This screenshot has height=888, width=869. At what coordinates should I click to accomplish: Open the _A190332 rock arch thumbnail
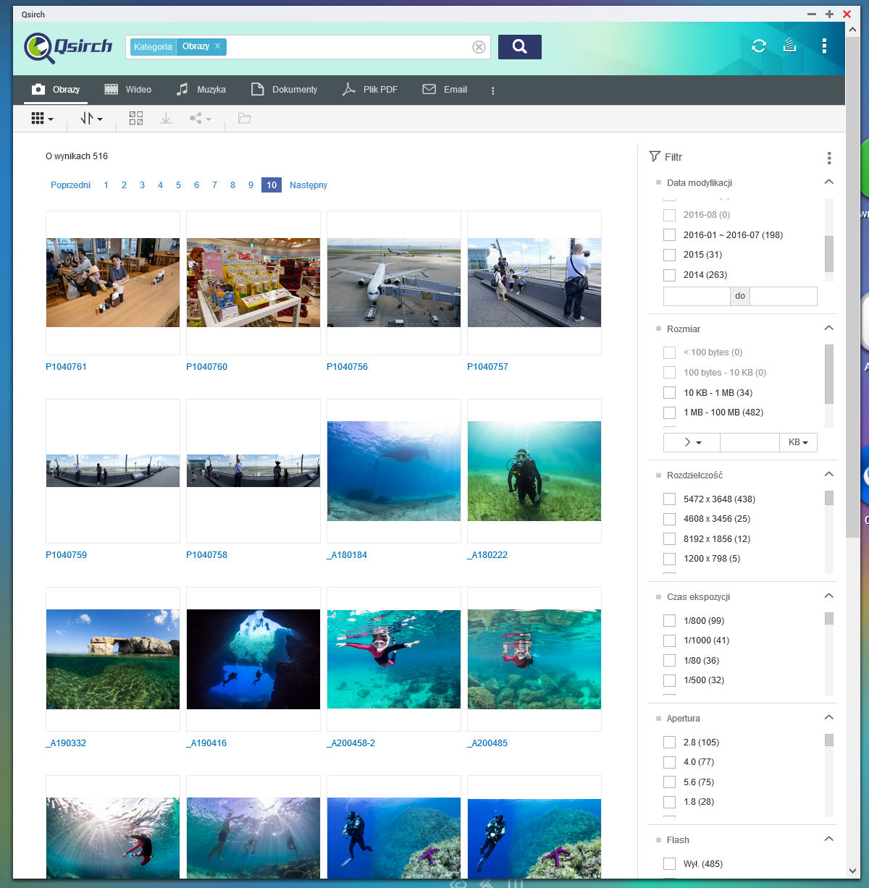coord(113,659)
